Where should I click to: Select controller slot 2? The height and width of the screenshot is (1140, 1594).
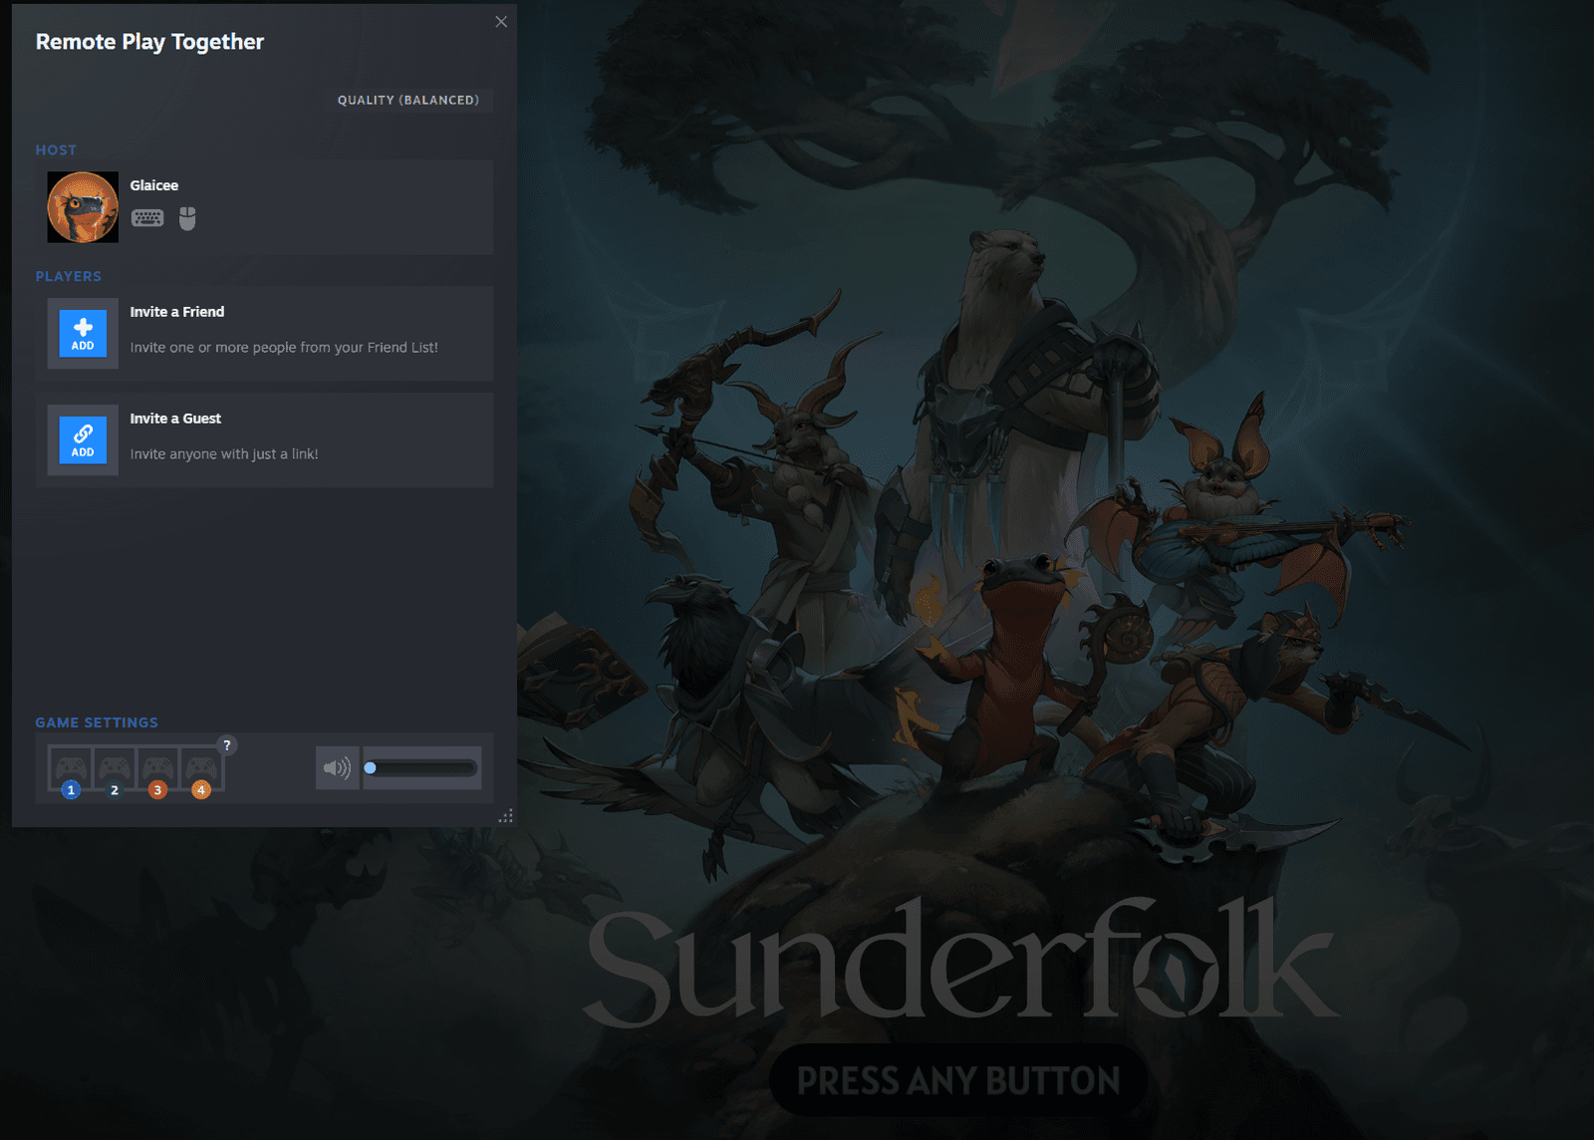pos(115,769)
